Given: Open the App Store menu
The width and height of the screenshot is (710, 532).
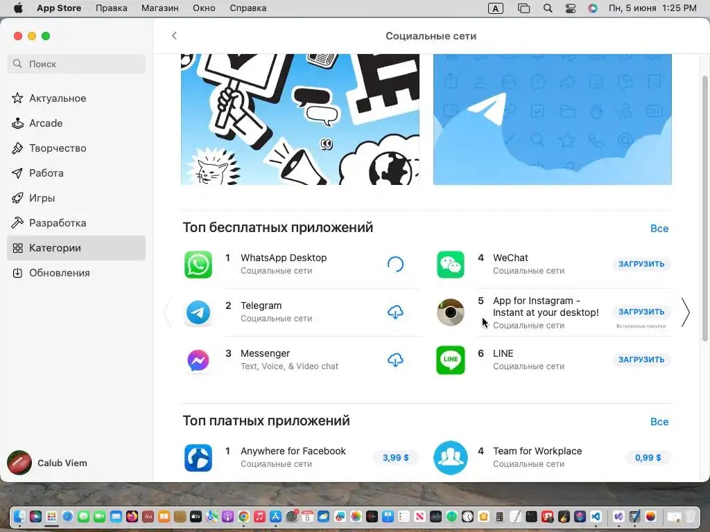Looking at the screenshot, I should pyautogui.click(x=59, y=8).
